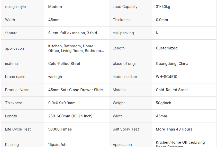Select the 'More Than 48 Hours' value
This screenshot has height=147, width=217.
[x=174, y=129]
